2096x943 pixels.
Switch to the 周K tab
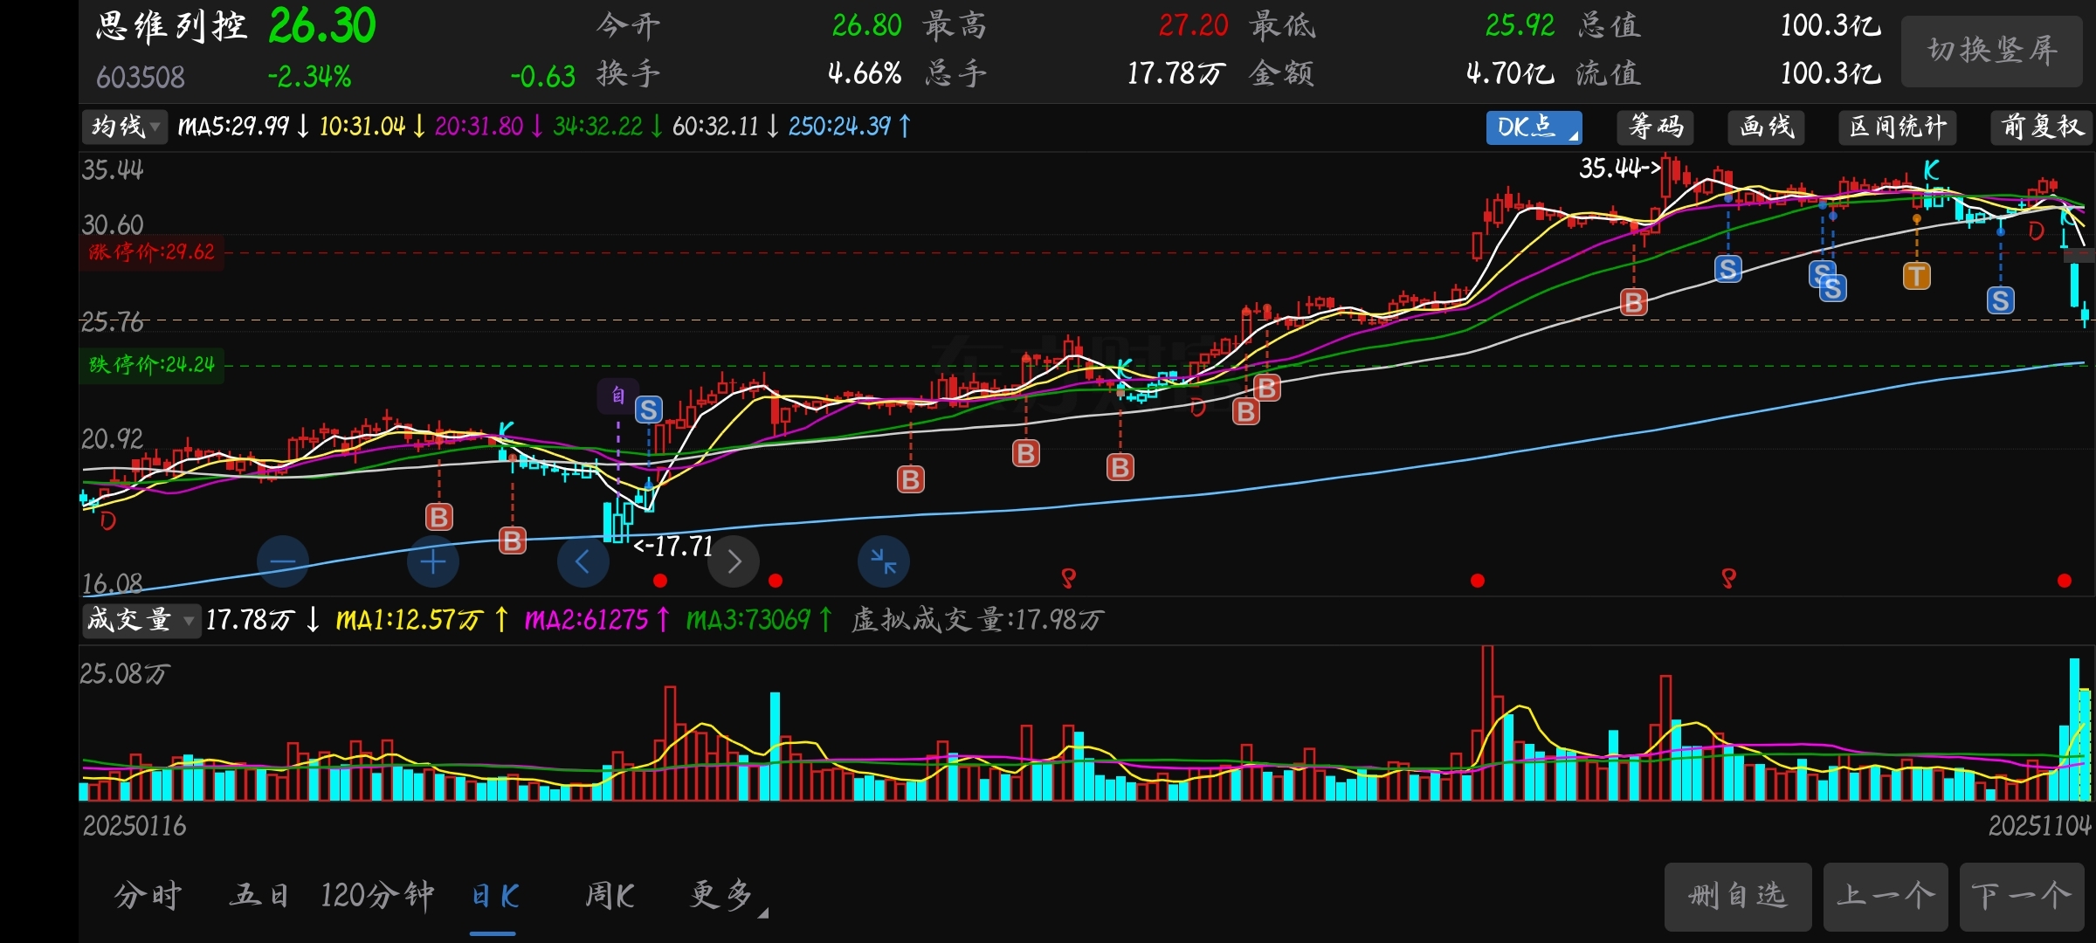610,896
